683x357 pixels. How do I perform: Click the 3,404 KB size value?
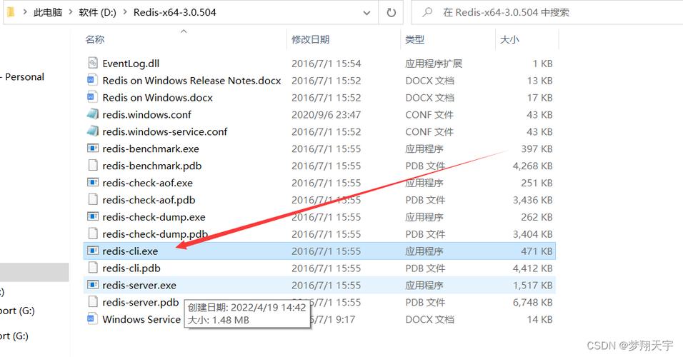[x=532, y=233]
